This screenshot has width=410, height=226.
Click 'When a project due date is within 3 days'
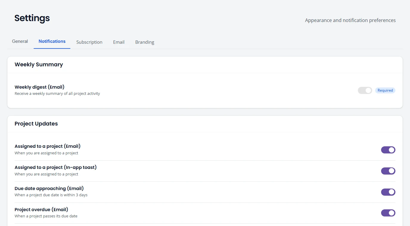pos(51,195)
